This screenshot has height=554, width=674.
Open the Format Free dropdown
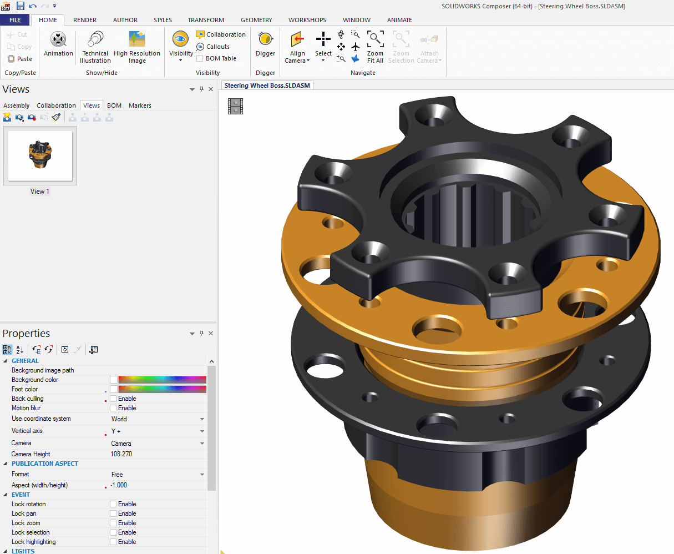(x=202, y=475)
